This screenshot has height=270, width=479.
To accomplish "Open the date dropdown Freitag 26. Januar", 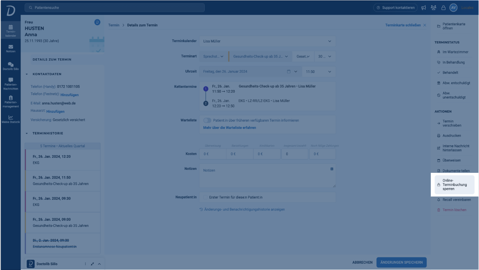I will pyautogui.click(x=250, y=72).
